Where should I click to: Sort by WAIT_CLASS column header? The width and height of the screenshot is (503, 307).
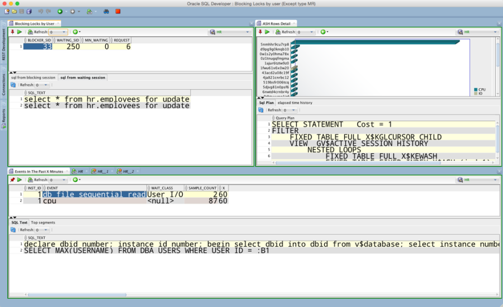coord(164,188)
